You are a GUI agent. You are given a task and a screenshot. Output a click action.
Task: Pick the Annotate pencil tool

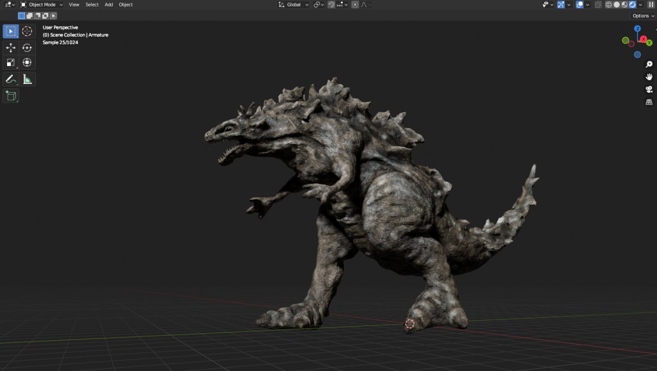11,79
